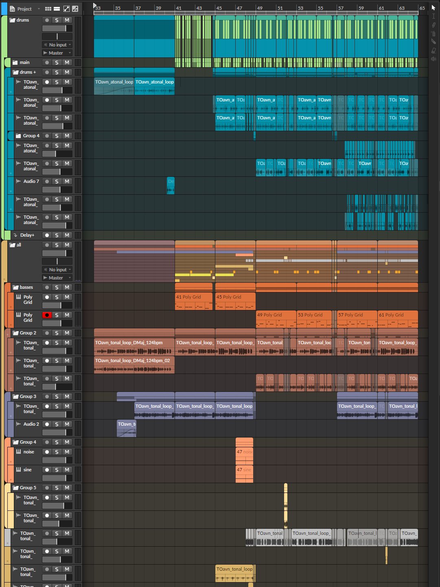The width and height of the screenshot is (440, 587).
Task: Collapse the Group 5 folder
Action: (x=15, y=488)
